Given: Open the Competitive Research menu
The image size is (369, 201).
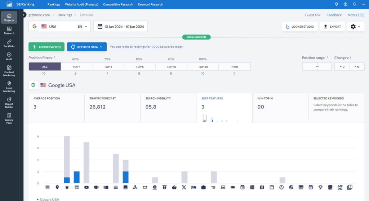Looking at the screenshot, I should 118,4.
